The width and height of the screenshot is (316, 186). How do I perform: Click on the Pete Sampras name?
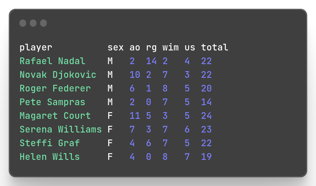pos(52,102)
